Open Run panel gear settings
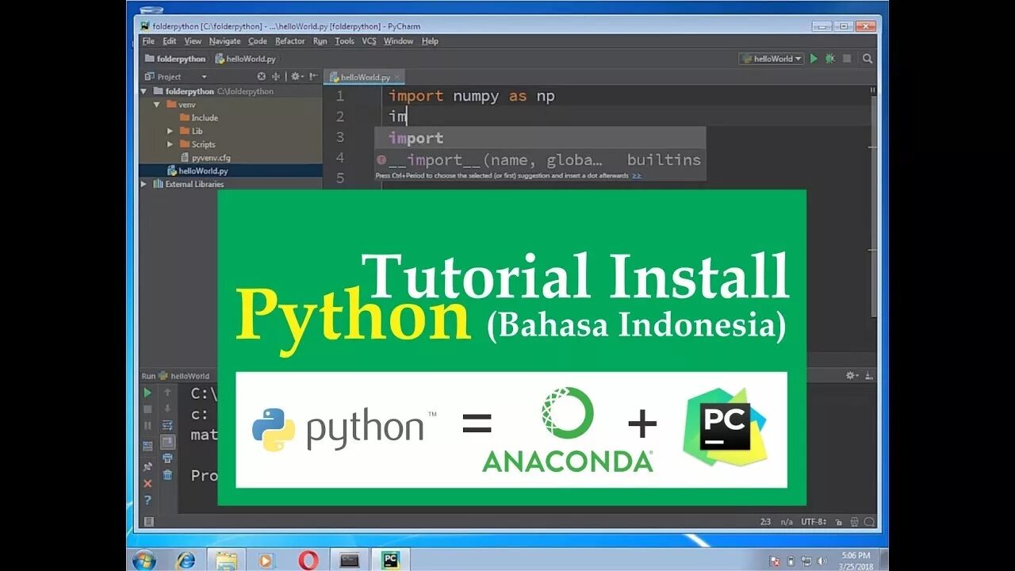The height and width of the screenshot is (571, 1015). pyautogui.click(x=852, y=376)
